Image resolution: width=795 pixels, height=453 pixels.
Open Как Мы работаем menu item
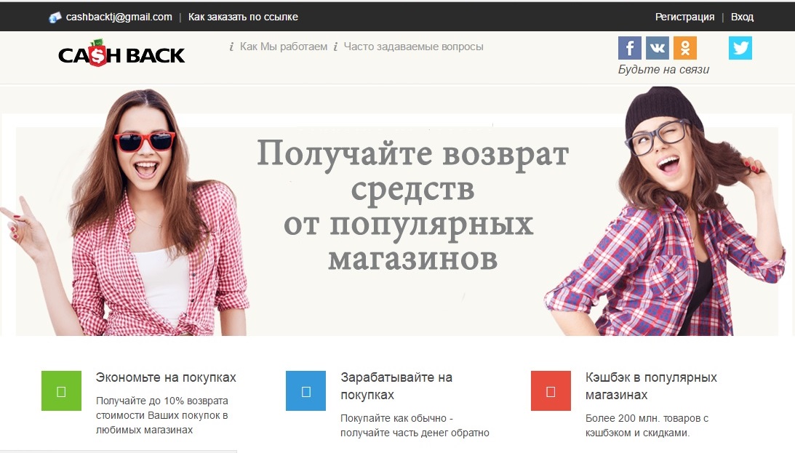coord(283,47)
